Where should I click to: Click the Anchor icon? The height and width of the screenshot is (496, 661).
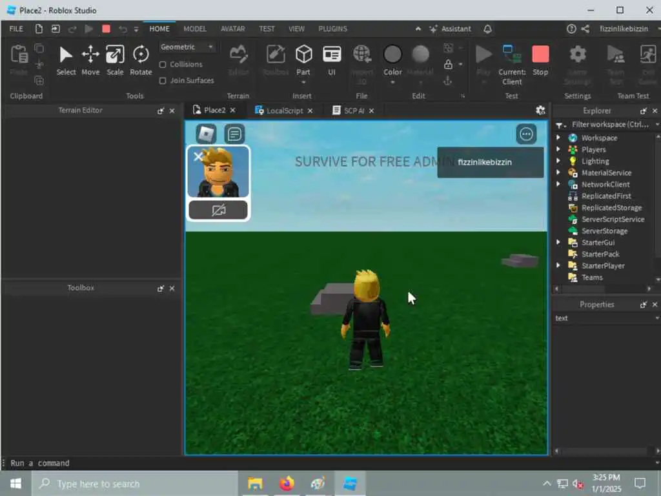(x=448, y=81)
